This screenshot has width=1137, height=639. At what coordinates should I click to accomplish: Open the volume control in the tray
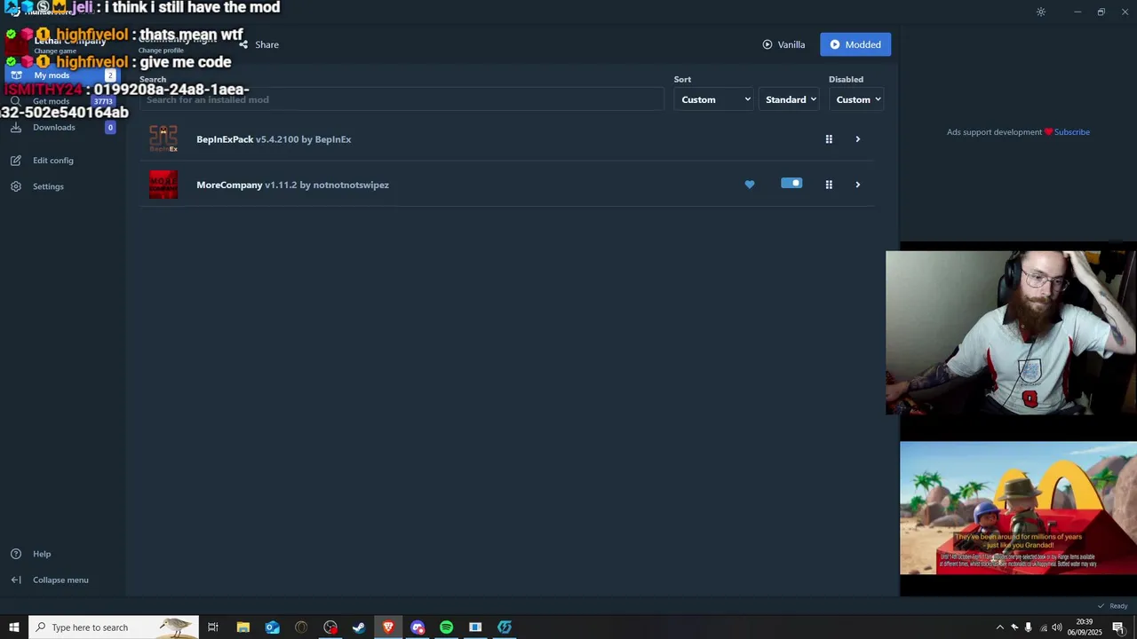coord(1057,627)
